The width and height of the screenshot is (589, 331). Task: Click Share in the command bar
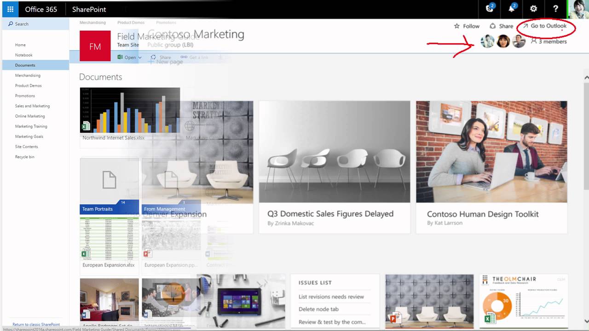(x=161, y=57)
